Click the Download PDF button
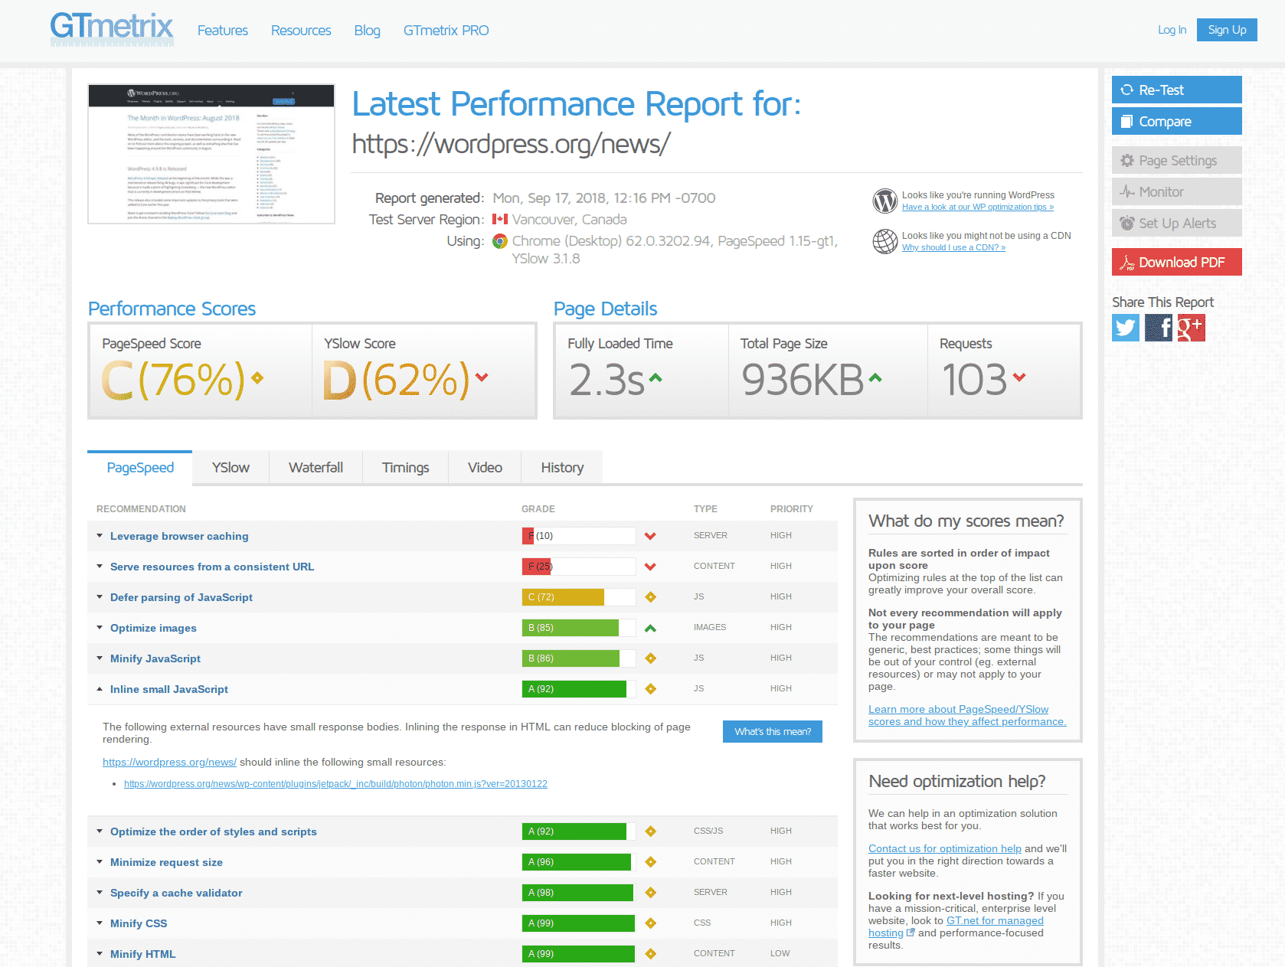1285x967 pixels. 1176,262
